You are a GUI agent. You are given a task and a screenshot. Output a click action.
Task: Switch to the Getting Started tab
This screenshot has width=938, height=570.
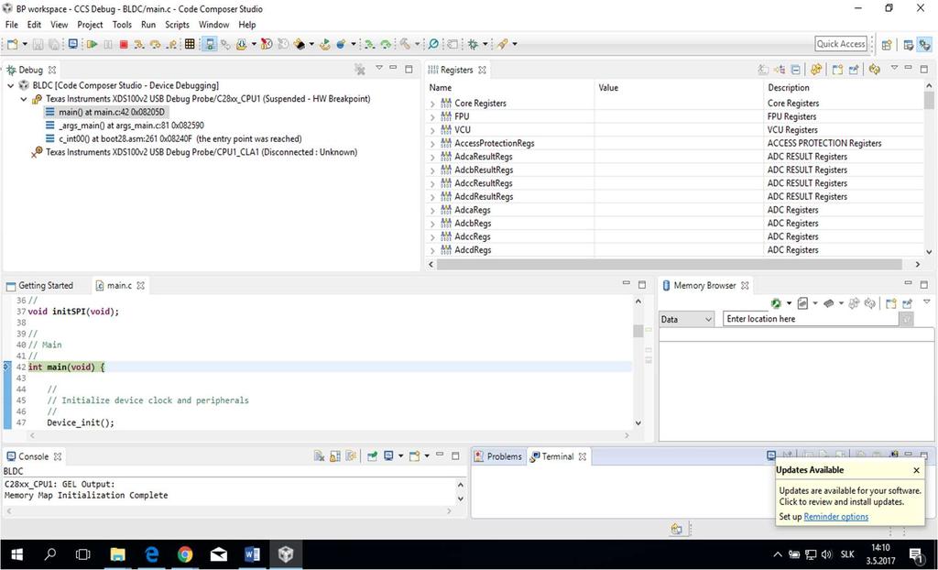pyautogui.click(x=39, y=286)
